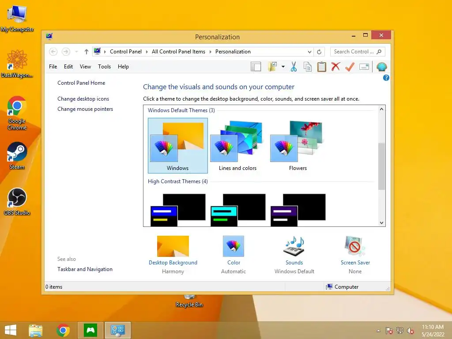This screenshot has height=339, width=452.
Task: Open Taskbar and Navigation link
Action: pyautogui.click(x=85, y=269)
